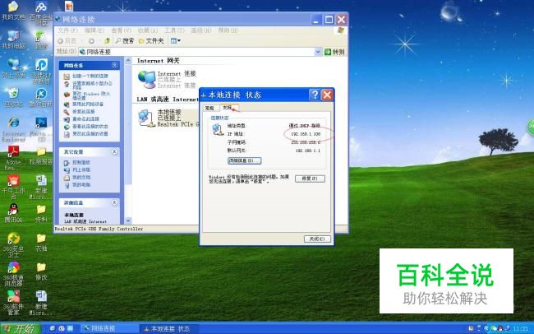Open 腾讯QQ desktop icon
This screenshot has height=334, width=534.
(x=13, y=213)
